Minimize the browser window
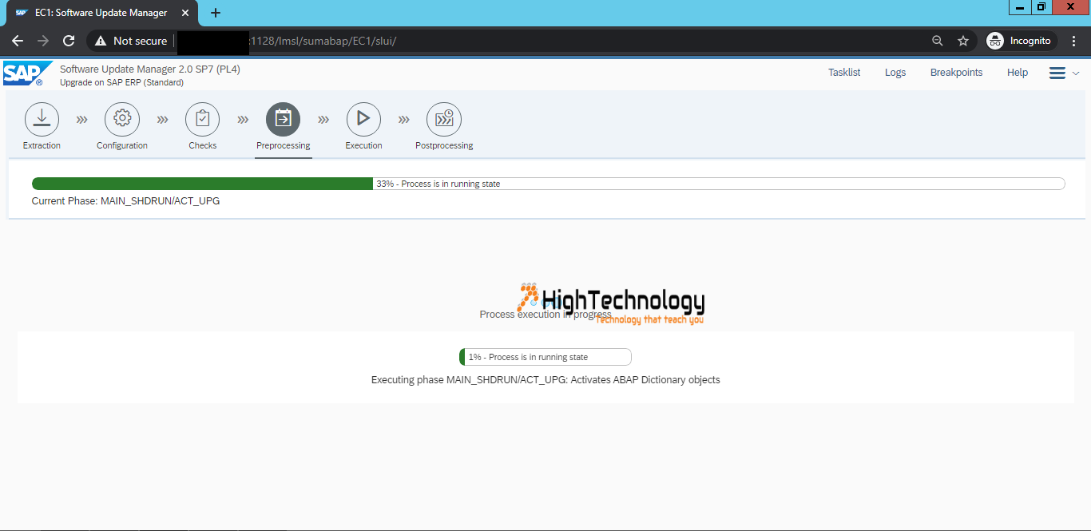Viewport: 1091px width, 531px height. point(1020,7)
